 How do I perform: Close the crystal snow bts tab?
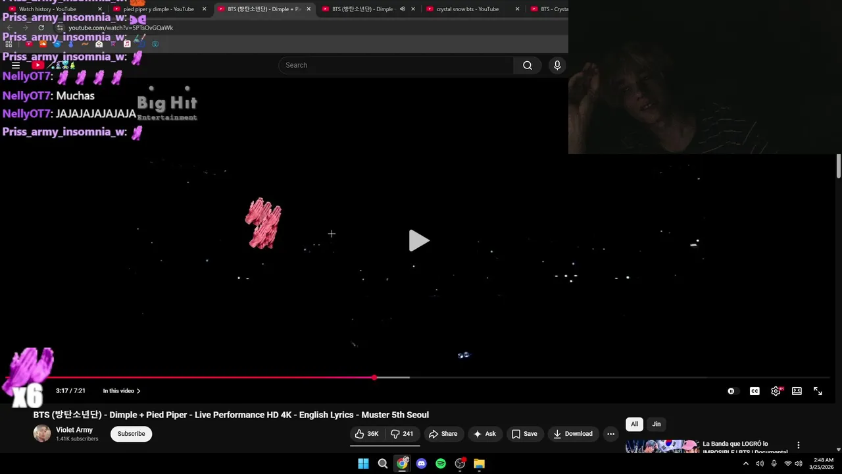click(x=517, y=9)
